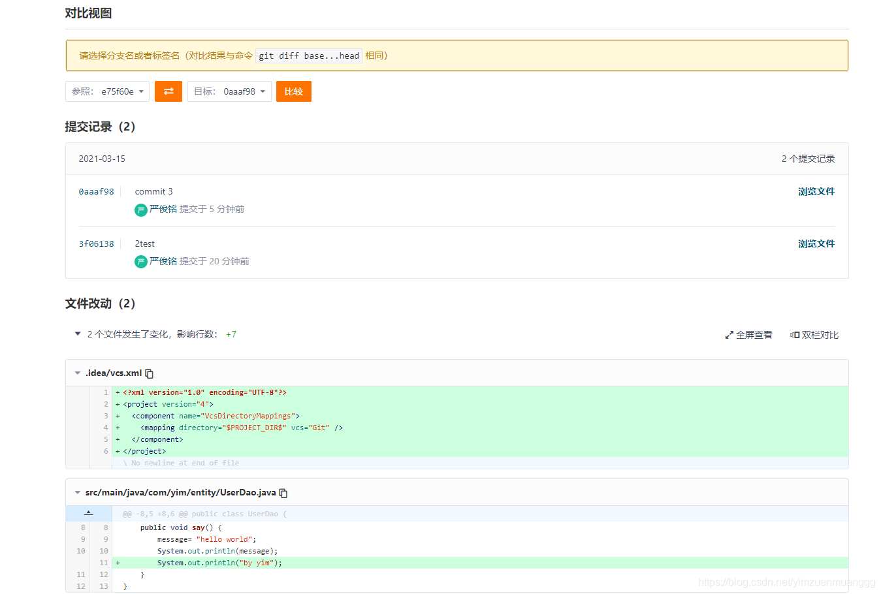
Task: Browse files for 2test commit
Action: tap(816, 243)
